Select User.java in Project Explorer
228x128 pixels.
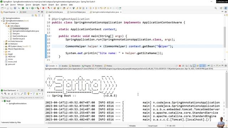16,33
